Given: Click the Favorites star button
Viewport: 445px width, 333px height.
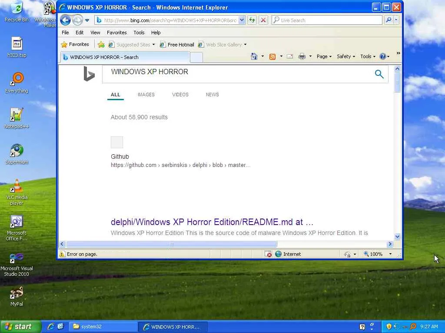Looking at the screenshot, I should [x=75, y=45].
